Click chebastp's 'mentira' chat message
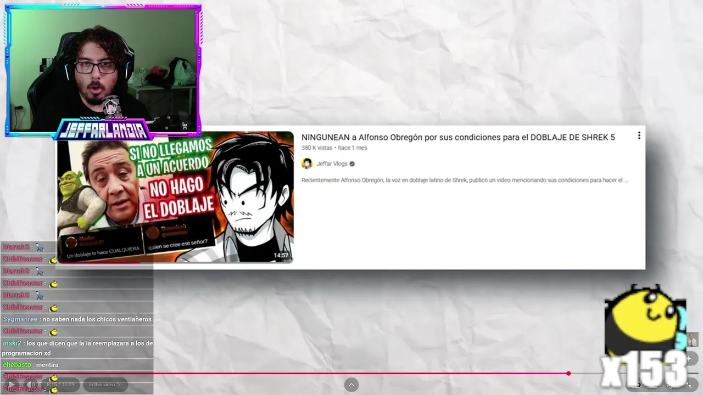The width and height of the screenshot is (703, 395). tap(77, 365)
